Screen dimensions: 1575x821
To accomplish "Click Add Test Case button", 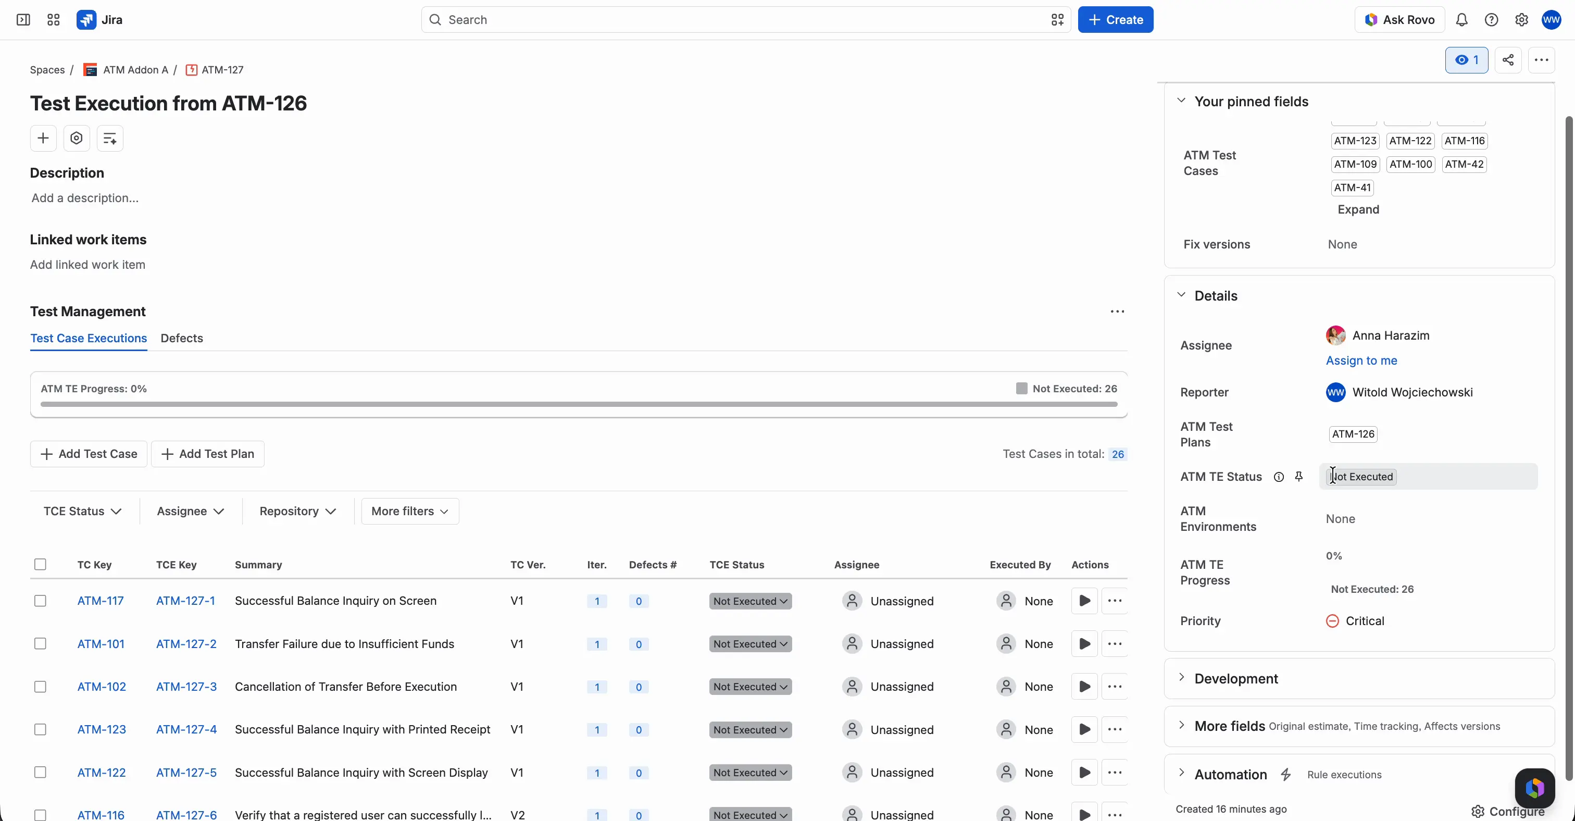I will 89,454.
